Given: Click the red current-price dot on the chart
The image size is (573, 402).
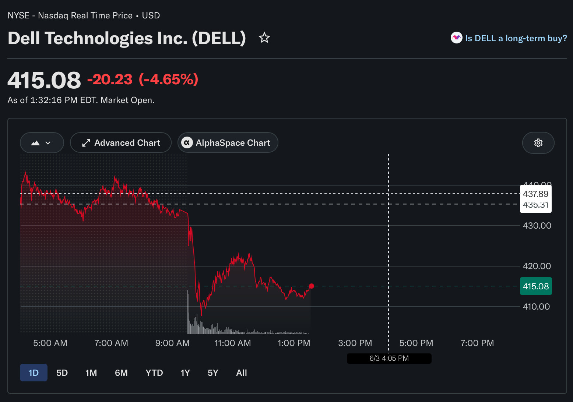Looking at the screenshot, I should coord(312,286).
